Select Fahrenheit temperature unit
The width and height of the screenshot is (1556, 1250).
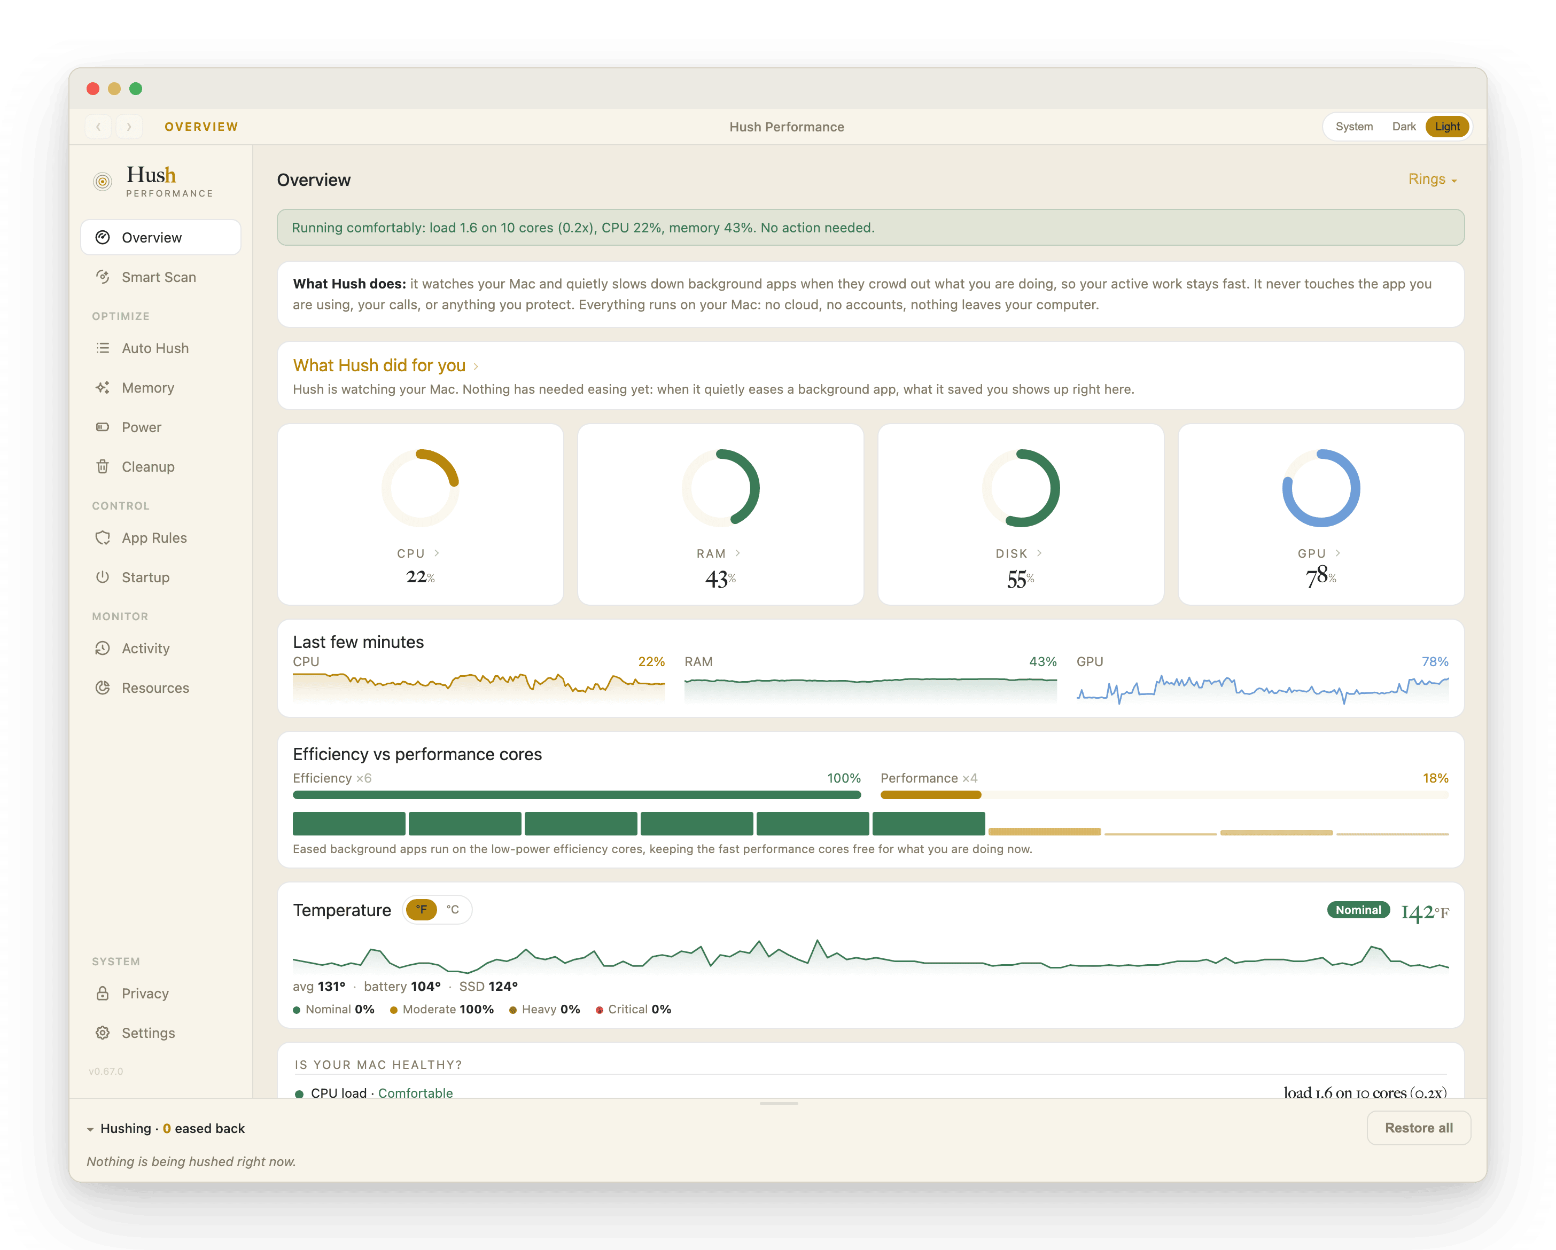422,909
